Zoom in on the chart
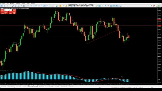The height and width of the screenshot is (91, 162). click(106, 6)
